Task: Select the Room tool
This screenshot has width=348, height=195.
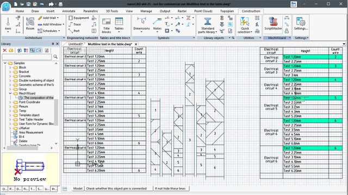Action: point(30,23)
